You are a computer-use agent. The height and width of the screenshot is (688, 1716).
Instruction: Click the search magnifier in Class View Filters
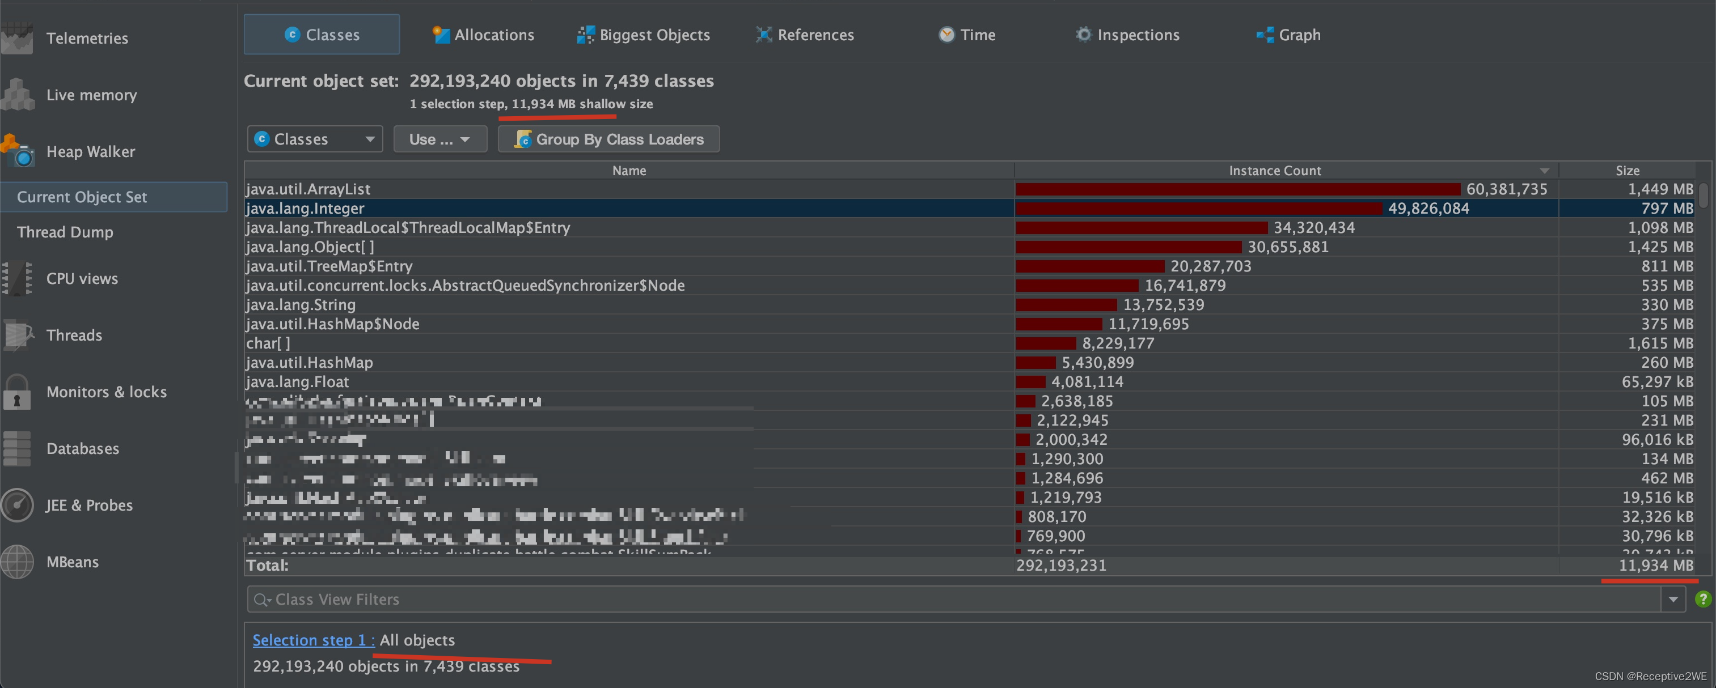pyautogui.click(x=261, y=600)
